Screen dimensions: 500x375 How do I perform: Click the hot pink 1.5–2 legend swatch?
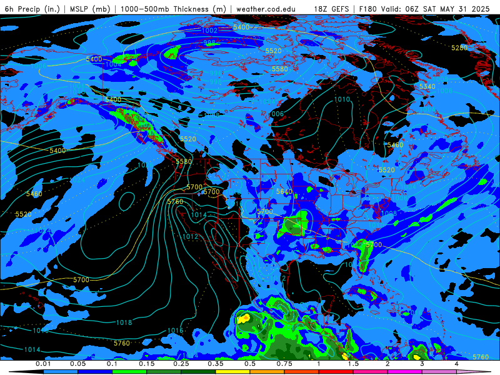coord(370,372)
